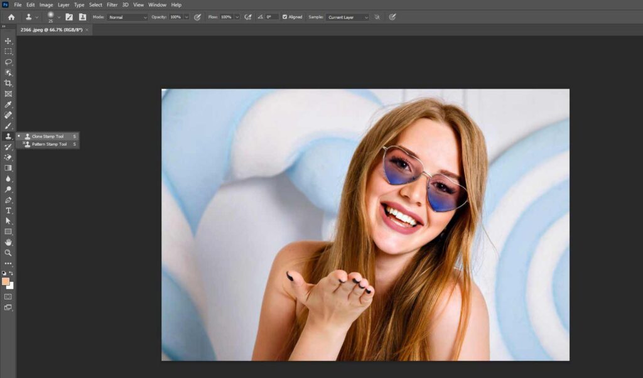Open the 3D menu
Viewport: 643px width, 378px height.
pyautogui.click(x=125, y=5)
